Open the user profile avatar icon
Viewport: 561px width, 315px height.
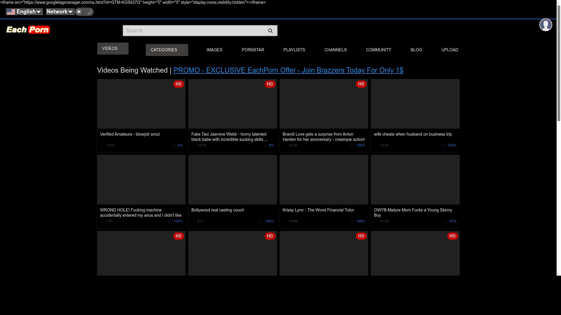tap(546, 25)
